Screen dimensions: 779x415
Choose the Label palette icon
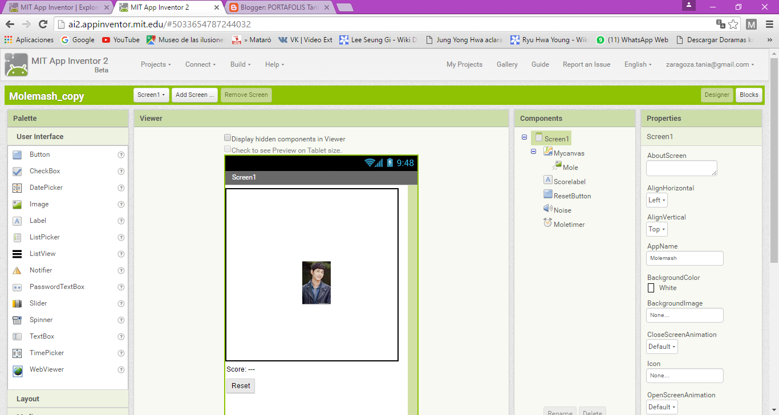[17, 221]
